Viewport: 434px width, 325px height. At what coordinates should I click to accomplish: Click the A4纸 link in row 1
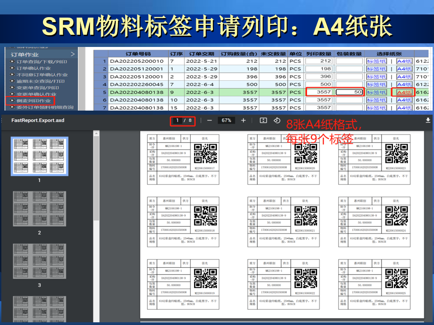tap(404, 61)
